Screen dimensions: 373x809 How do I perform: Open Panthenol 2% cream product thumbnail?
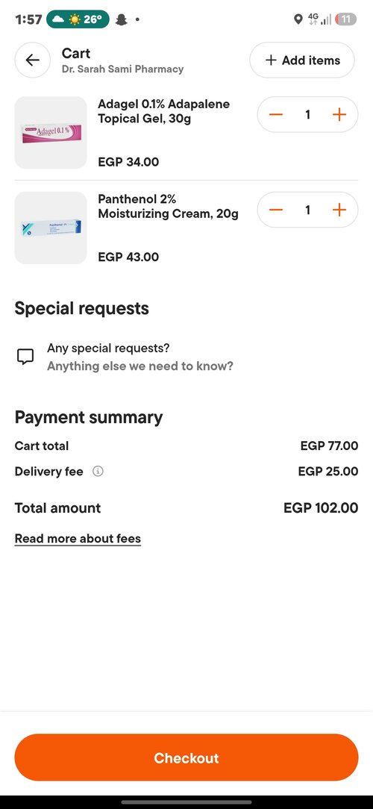(51, 228)
